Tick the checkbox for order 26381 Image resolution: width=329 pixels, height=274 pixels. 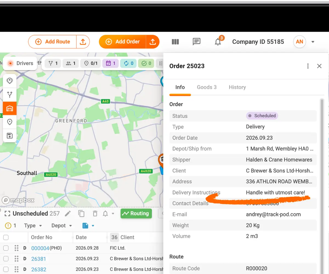(6, 259)
